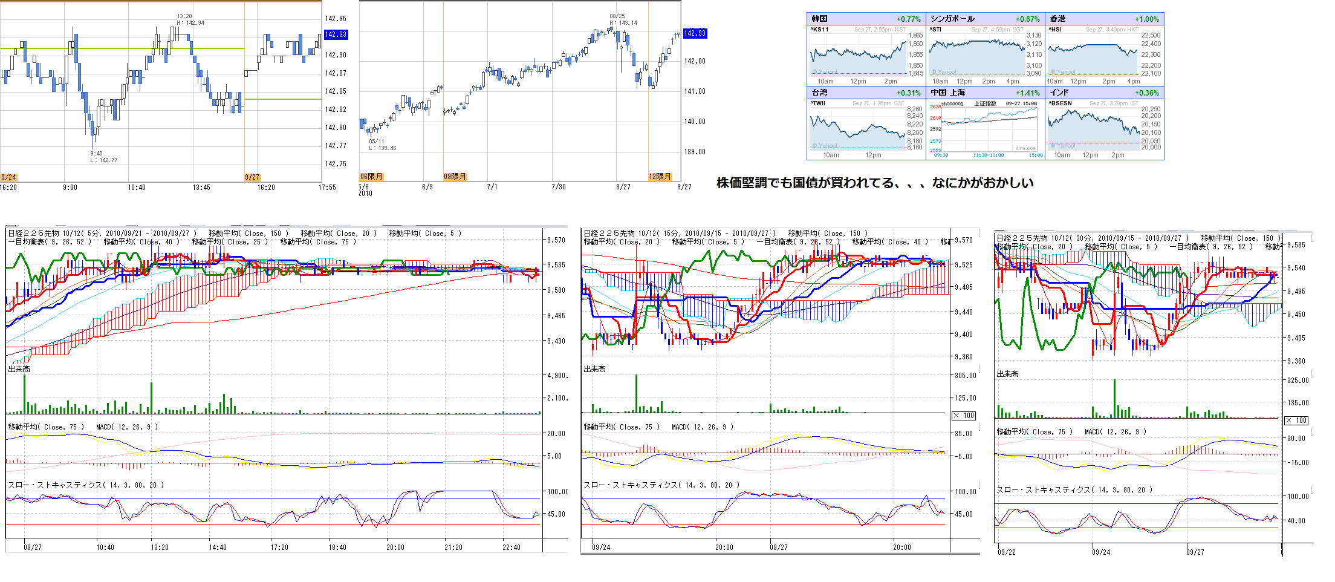Click the ×100 multiplier box on 15-minute chart

click(x=964, y=416)
